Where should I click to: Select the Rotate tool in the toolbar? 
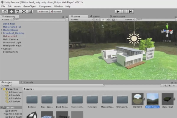[17, 12]
